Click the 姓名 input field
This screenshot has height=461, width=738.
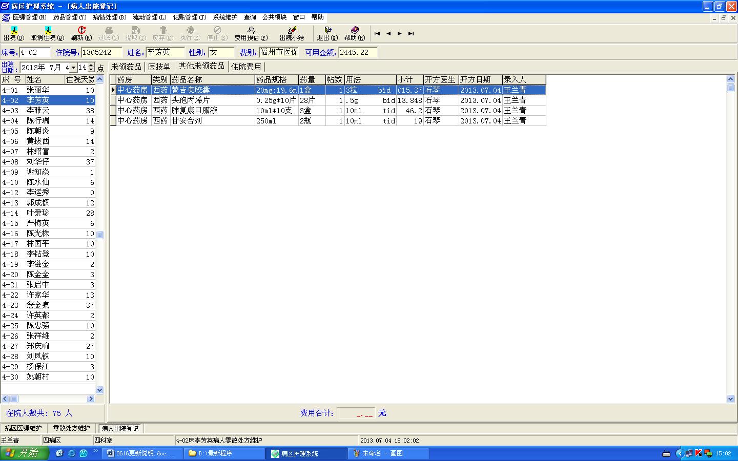165,52
